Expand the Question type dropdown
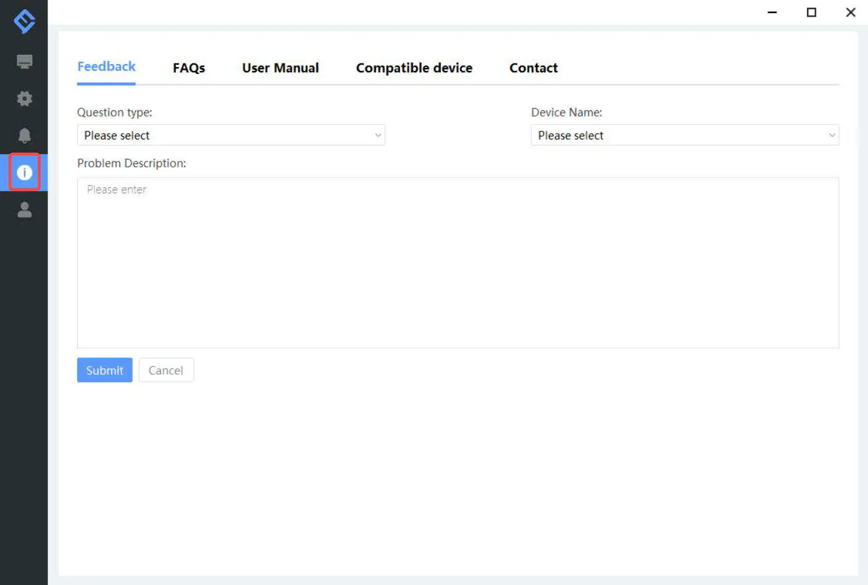This screenshot has width=868, height=585. tap(231, 135)
